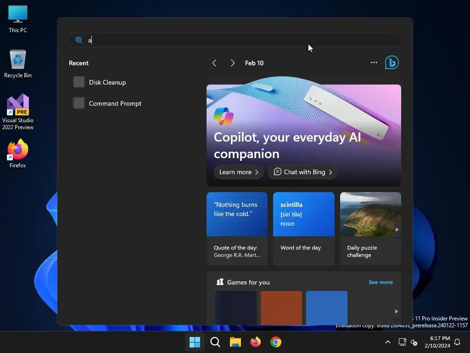Advance the games carousel with the arrow
470x353 pixels.
(397, 312)
